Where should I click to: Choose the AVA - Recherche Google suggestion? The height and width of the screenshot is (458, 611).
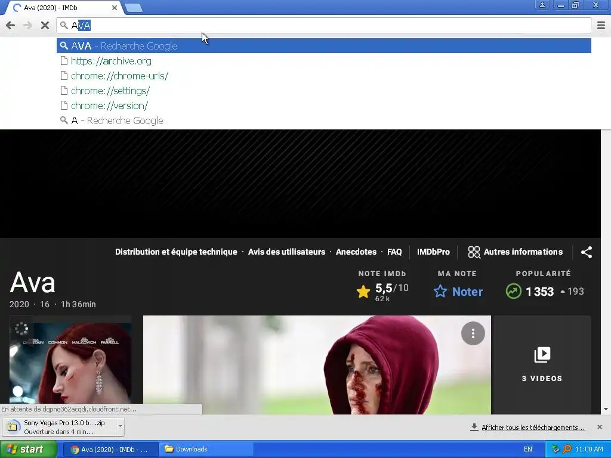(324, 46)
